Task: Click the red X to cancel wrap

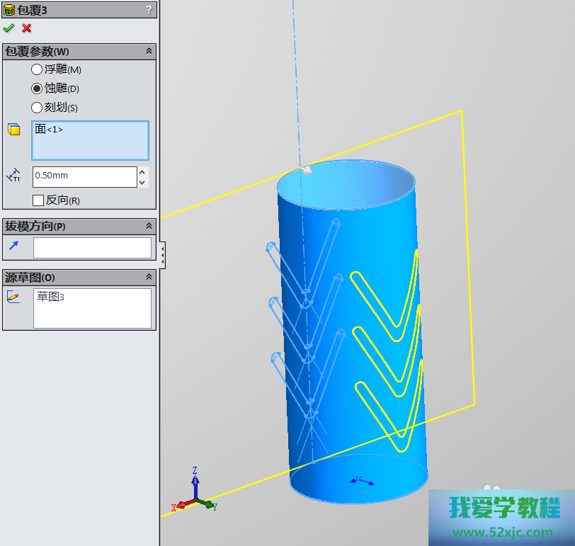Action: click(27, 28)
